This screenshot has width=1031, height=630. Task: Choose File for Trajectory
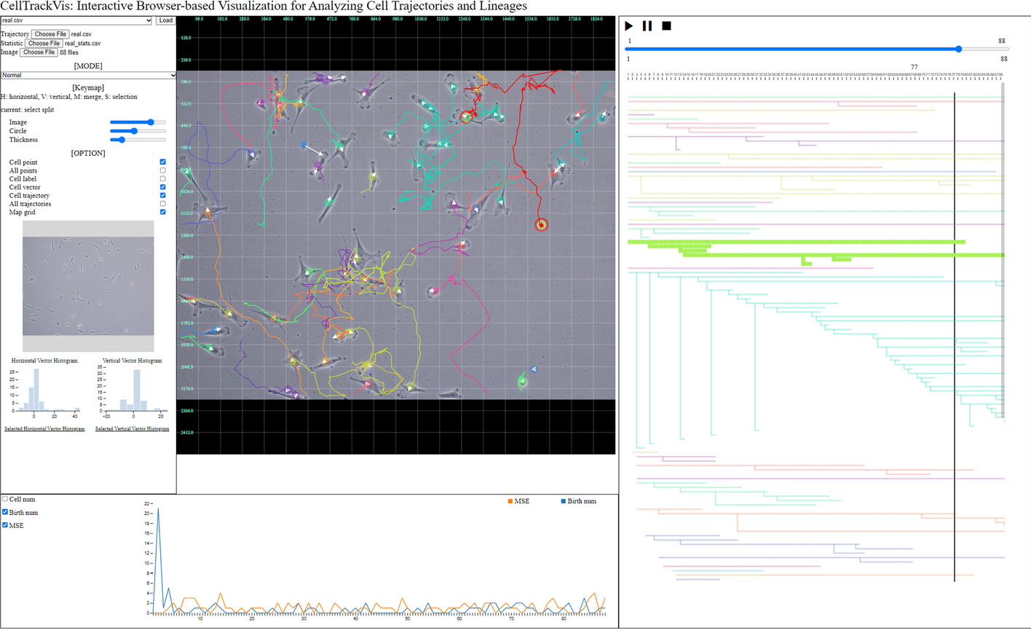50,34
